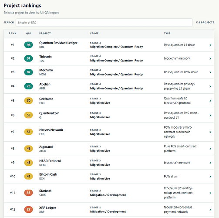Click the TYPE column header
Screen dimensions: 219x218
coord(167,33)
